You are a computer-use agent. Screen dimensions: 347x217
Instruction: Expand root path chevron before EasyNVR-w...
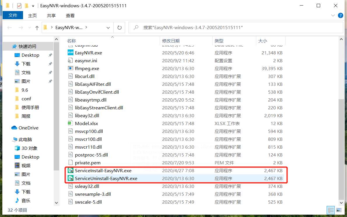pyautogui.click(x=52, y=27)
